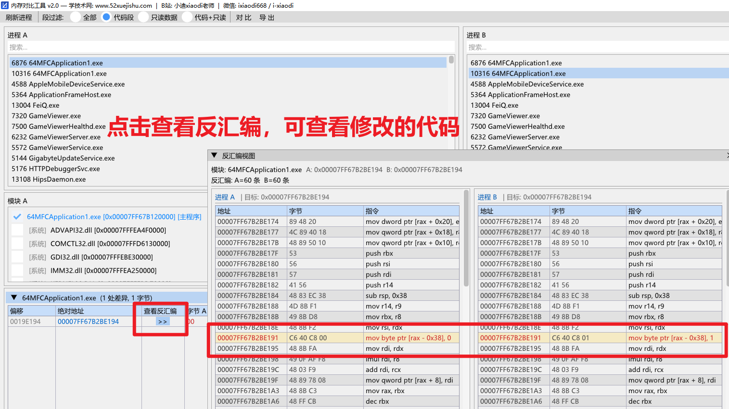Click the add rdi, rcx row in 进程 B
Screen dimensions: 729x409
pyautogui.click(x=600, y=370)
